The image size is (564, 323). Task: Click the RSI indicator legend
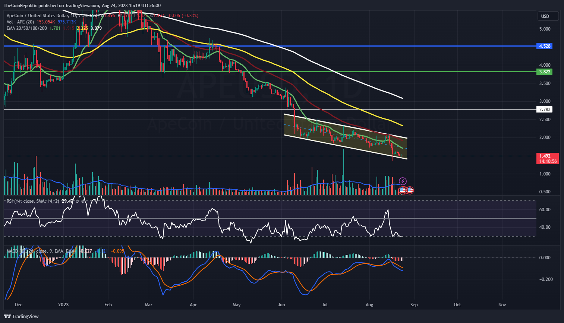tap(32, 201)
